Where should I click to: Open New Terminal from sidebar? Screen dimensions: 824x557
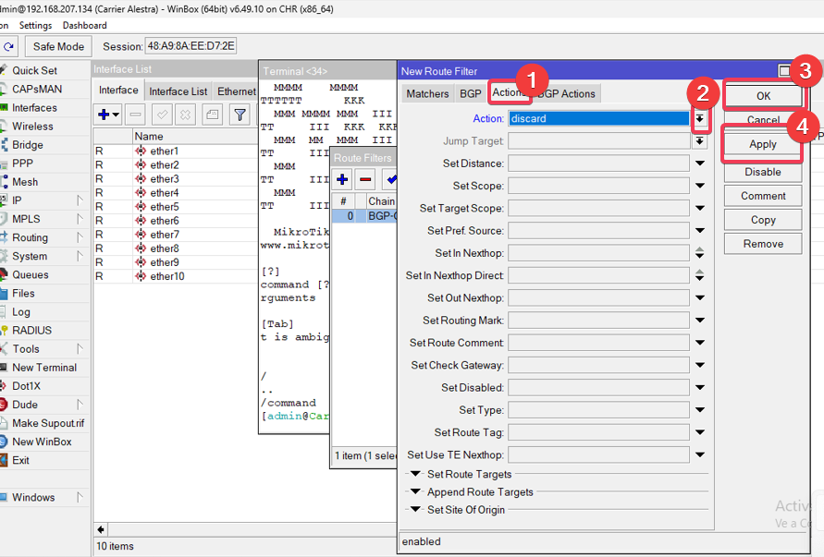click(x=43, y=368)
